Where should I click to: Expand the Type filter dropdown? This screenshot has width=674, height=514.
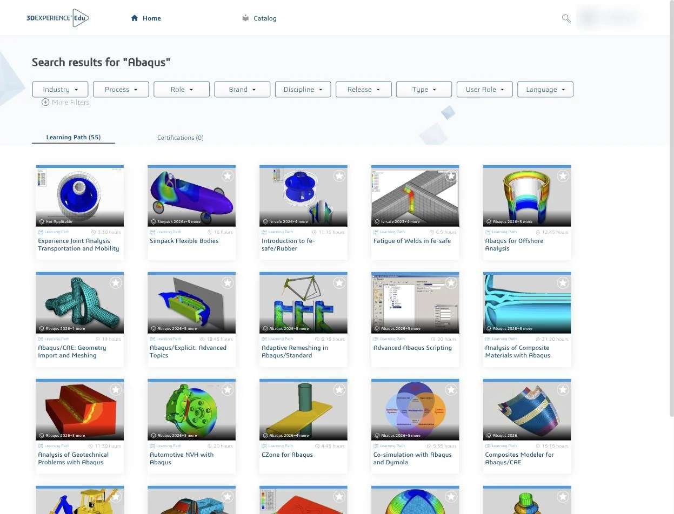coord(424,90)
